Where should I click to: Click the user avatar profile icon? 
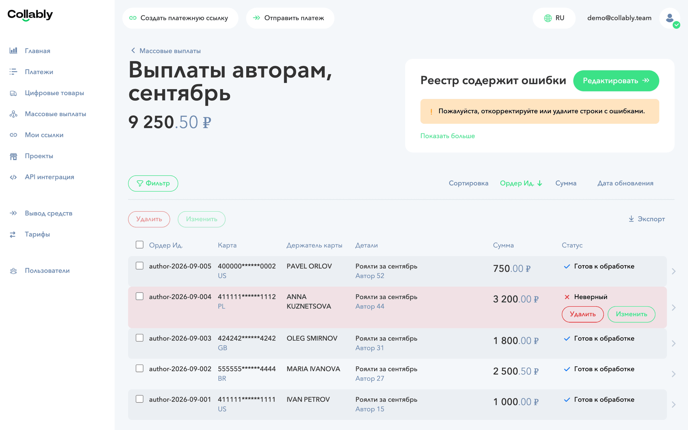[x=670, y=18]
